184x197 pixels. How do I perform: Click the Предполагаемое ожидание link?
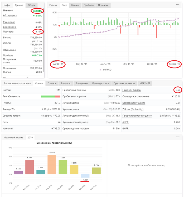(x=137, y=116)
